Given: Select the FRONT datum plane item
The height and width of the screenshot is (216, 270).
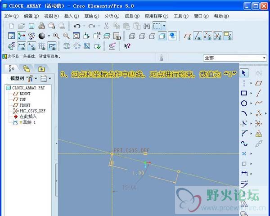Looking at the screenshot, I should (x=25, y=105).
